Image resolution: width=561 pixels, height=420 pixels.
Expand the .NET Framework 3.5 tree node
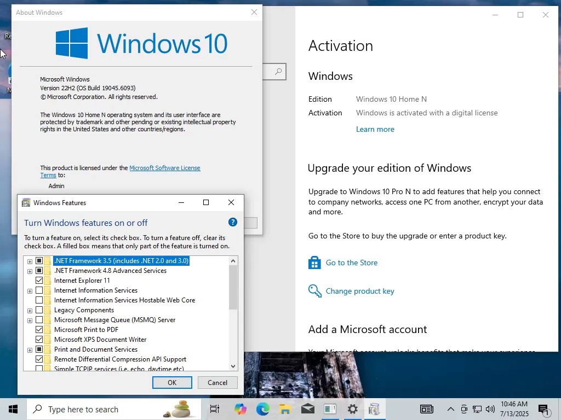coord(30,261)
